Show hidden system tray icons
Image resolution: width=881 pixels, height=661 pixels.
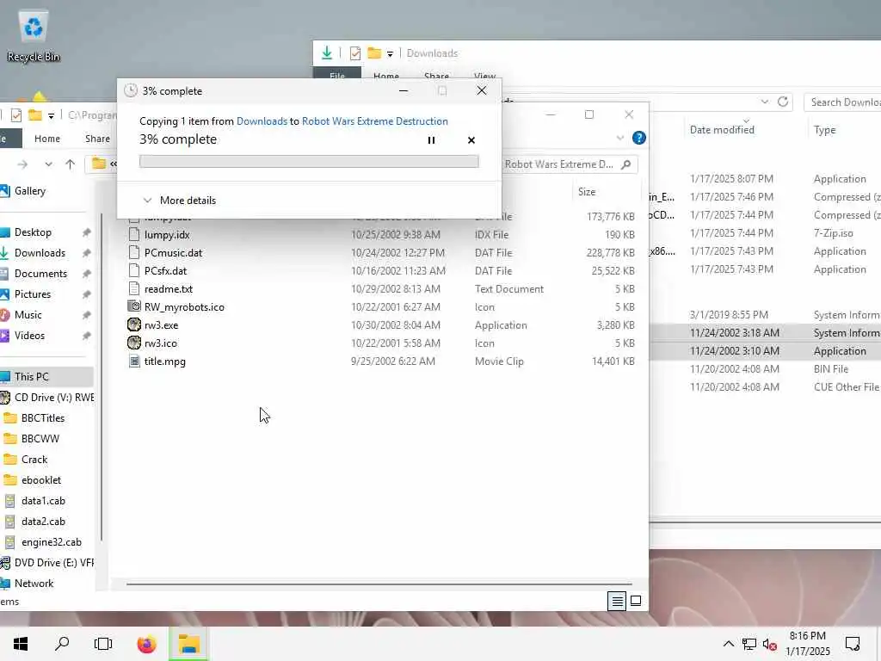point(728,644)
